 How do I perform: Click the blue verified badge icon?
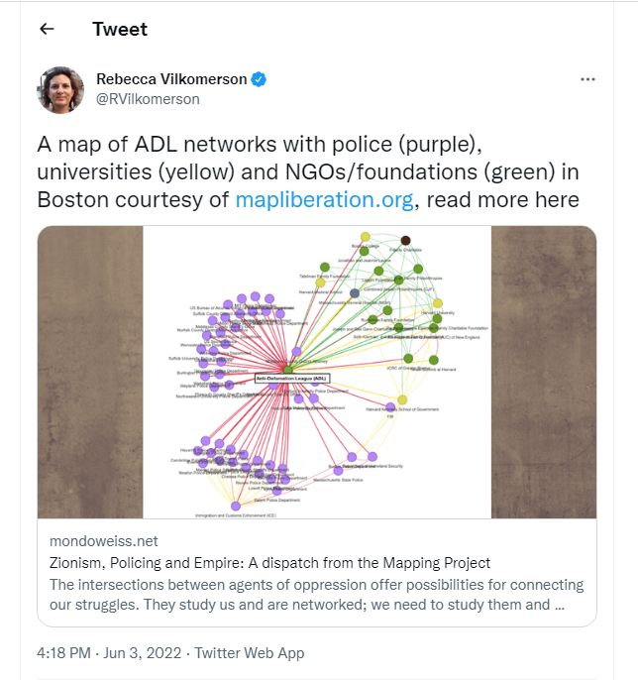[x=259, y=79]
